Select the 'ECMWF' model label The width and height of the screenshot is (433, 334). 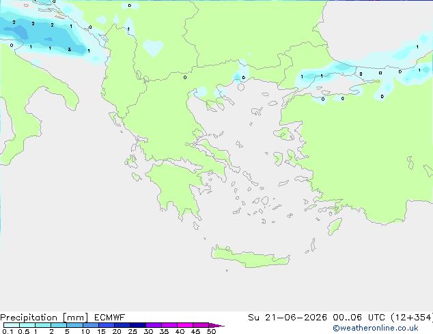(110, 318)
